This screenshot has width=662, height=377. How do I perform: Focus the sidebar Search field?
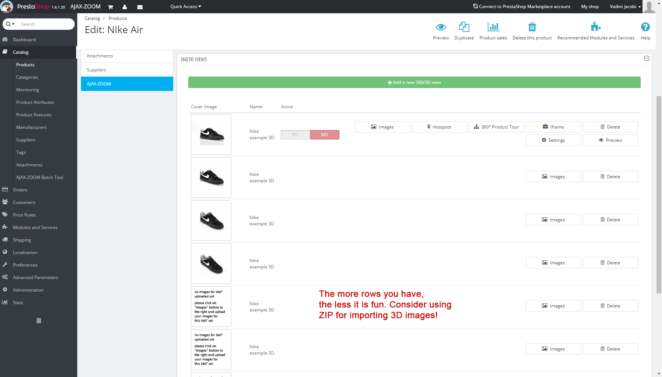click(46, 24)
